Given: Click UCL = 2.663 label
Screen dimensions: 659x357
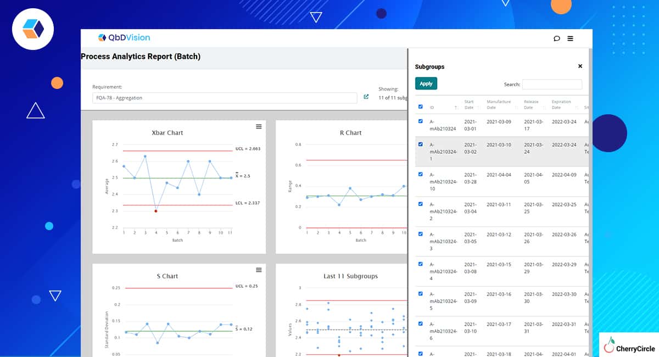Looking at the screenshot, I should pyautogui.click(x=248, y=149).
